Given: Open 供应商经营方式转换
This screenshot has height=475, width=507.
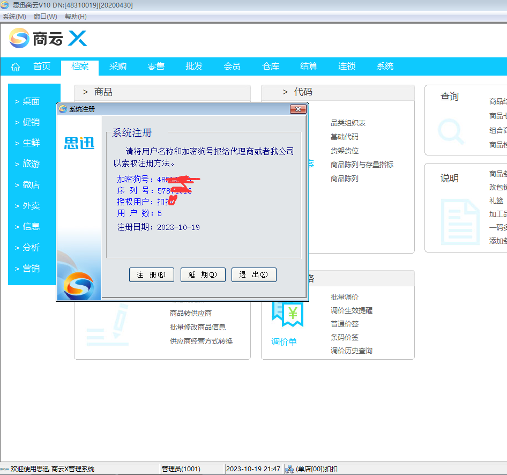Looking at the screenshot, I should pos(201,341).
